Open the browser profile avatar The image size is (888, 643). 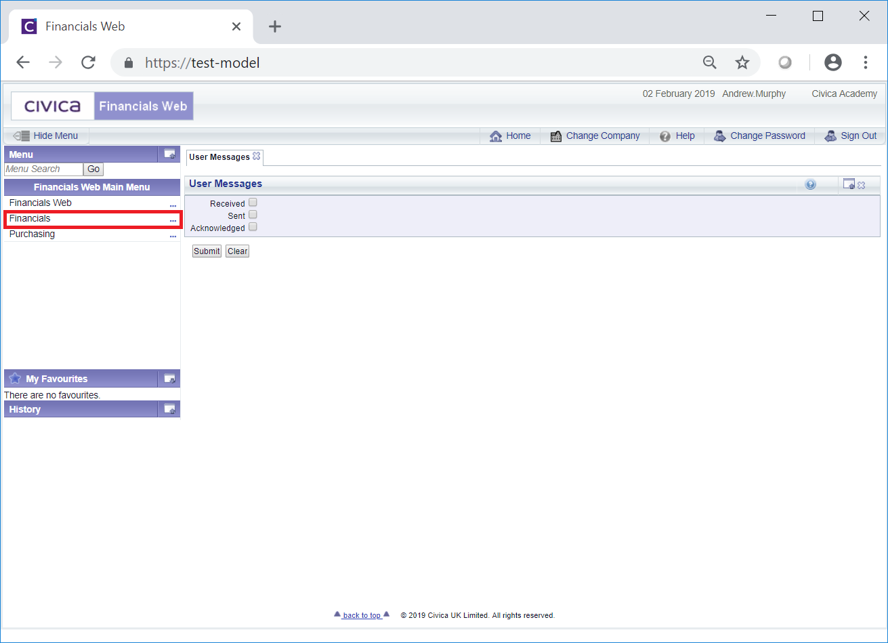point(833,63)
